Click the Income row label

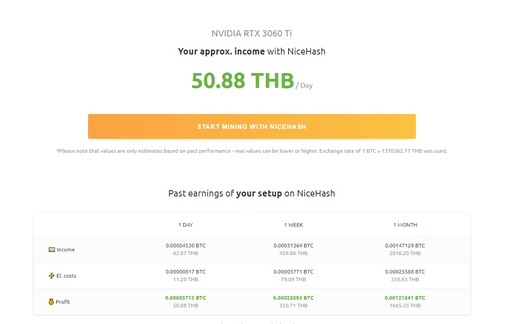click(x=66, y=250)
